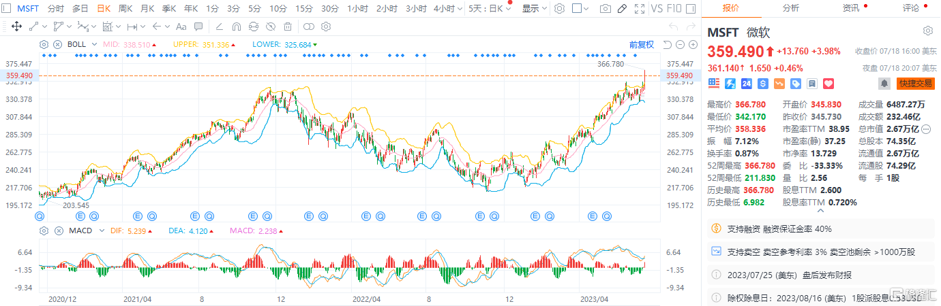This screenshot has width=941, height=306.
Task: Toggle hide all drawings eye icon
Action: [x=271, y=27]
